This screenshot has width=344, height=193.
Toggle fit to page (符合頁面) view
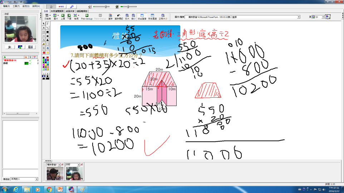pyautogui.click(x=142, y=16)
